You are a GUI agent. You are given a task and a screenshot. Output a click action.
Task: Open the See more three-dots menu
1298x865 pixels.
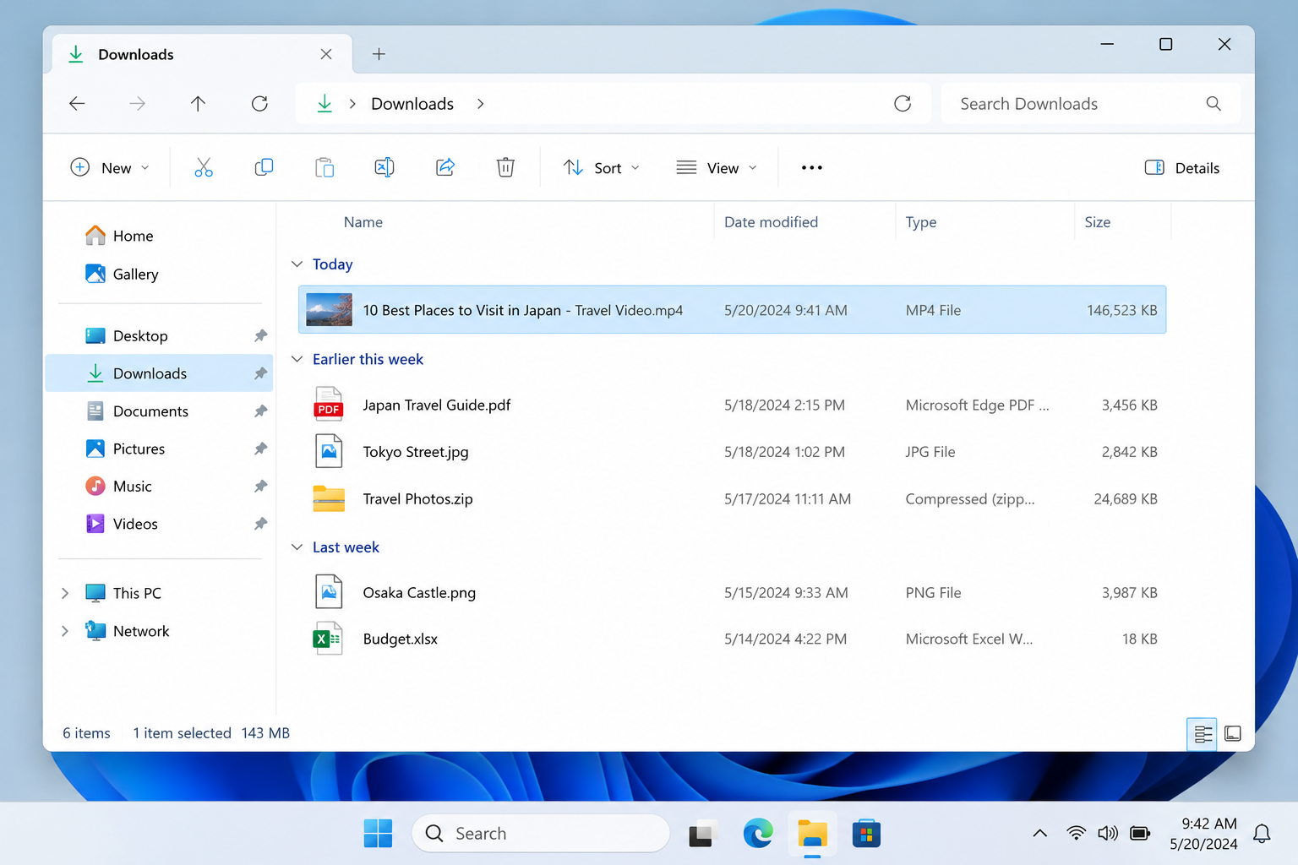point(812,167)
